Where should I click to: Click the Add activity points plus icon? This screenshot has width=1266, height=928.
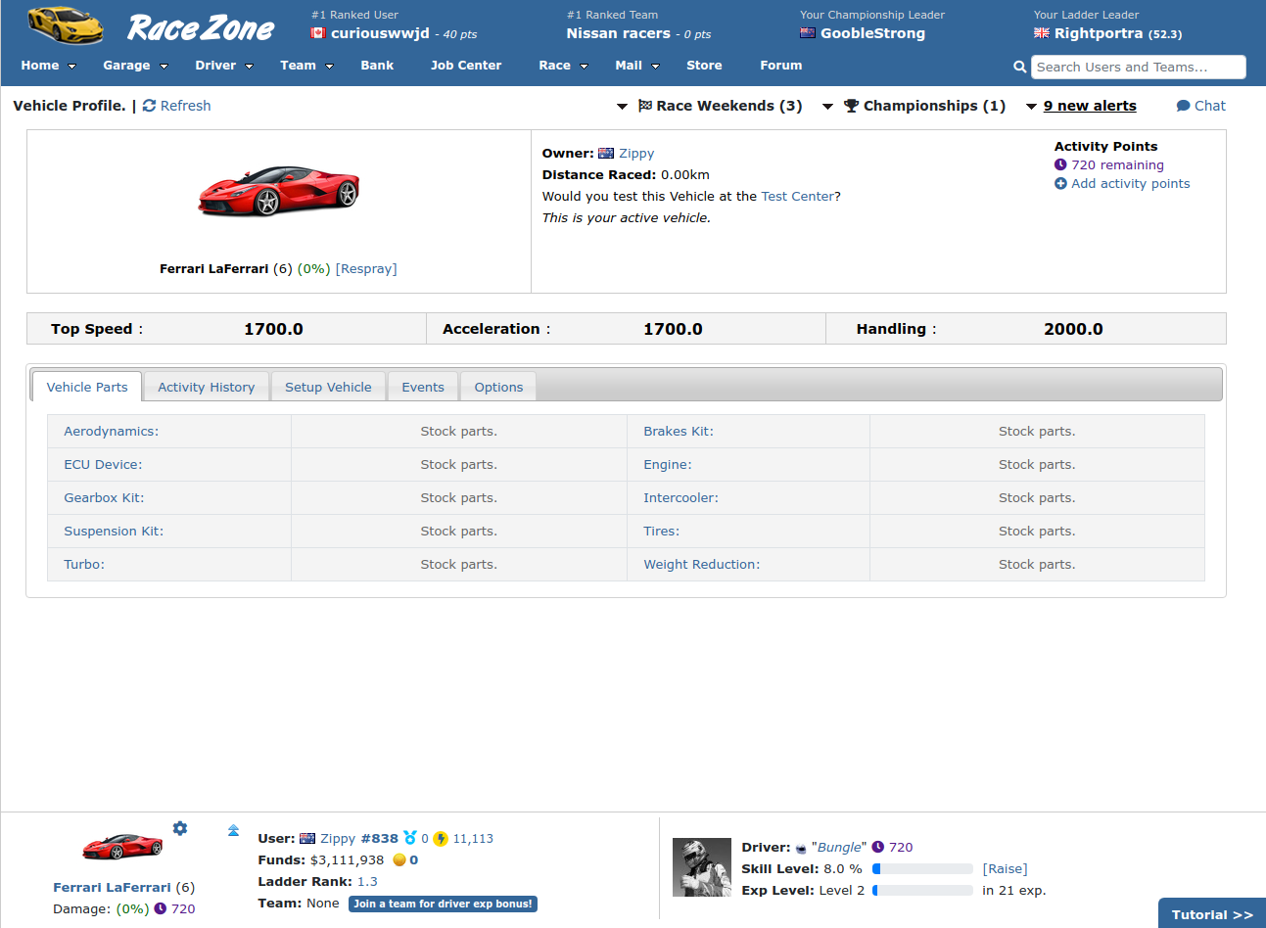click(x=1060, y=183)
